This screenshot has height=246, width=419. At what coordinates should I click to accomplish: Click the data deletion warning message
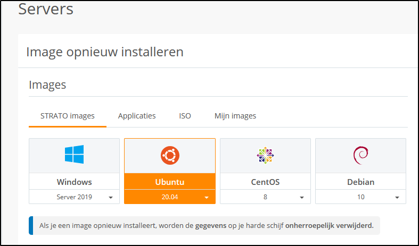pos(206,225)
